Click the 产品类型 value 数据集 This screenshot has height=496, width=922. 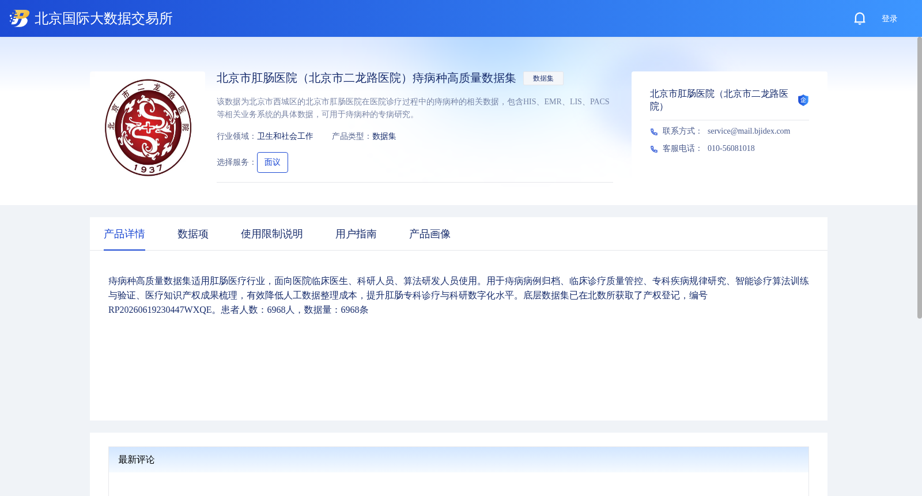[x=384, y=137]
